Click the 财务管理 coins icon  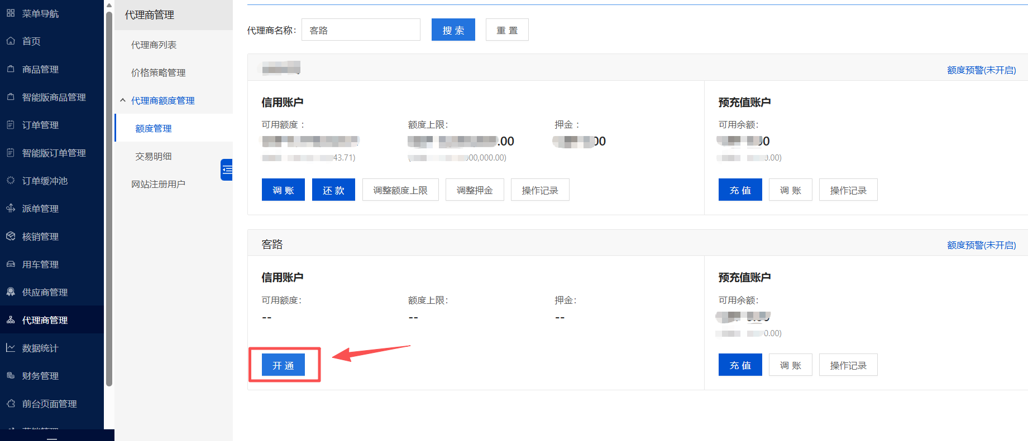point(11,375)
